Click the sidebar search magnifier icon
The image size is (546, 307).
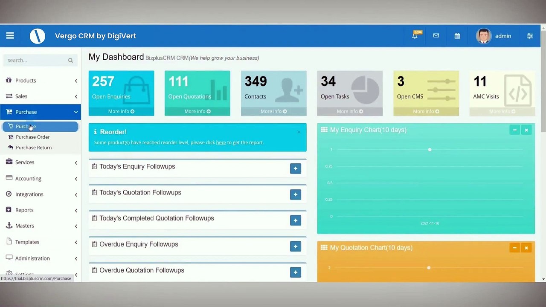point(70,61)
